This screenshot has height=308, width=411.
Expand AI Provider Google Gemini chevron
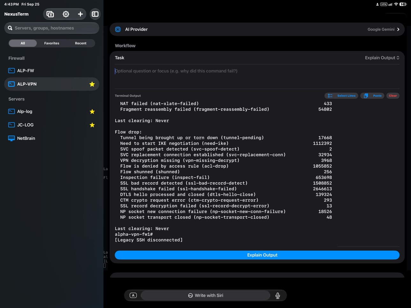398,29
